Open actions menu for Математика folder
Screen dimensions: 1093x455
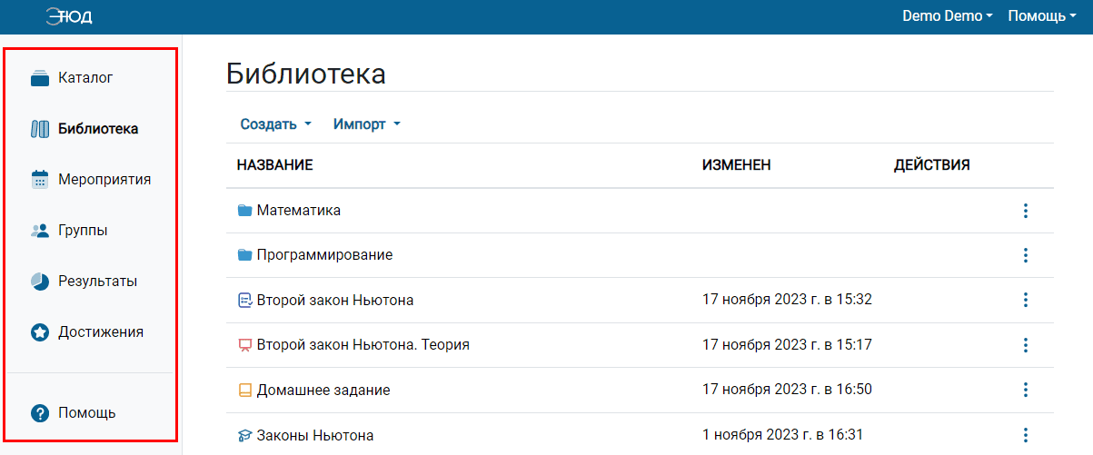(1025, 211)
